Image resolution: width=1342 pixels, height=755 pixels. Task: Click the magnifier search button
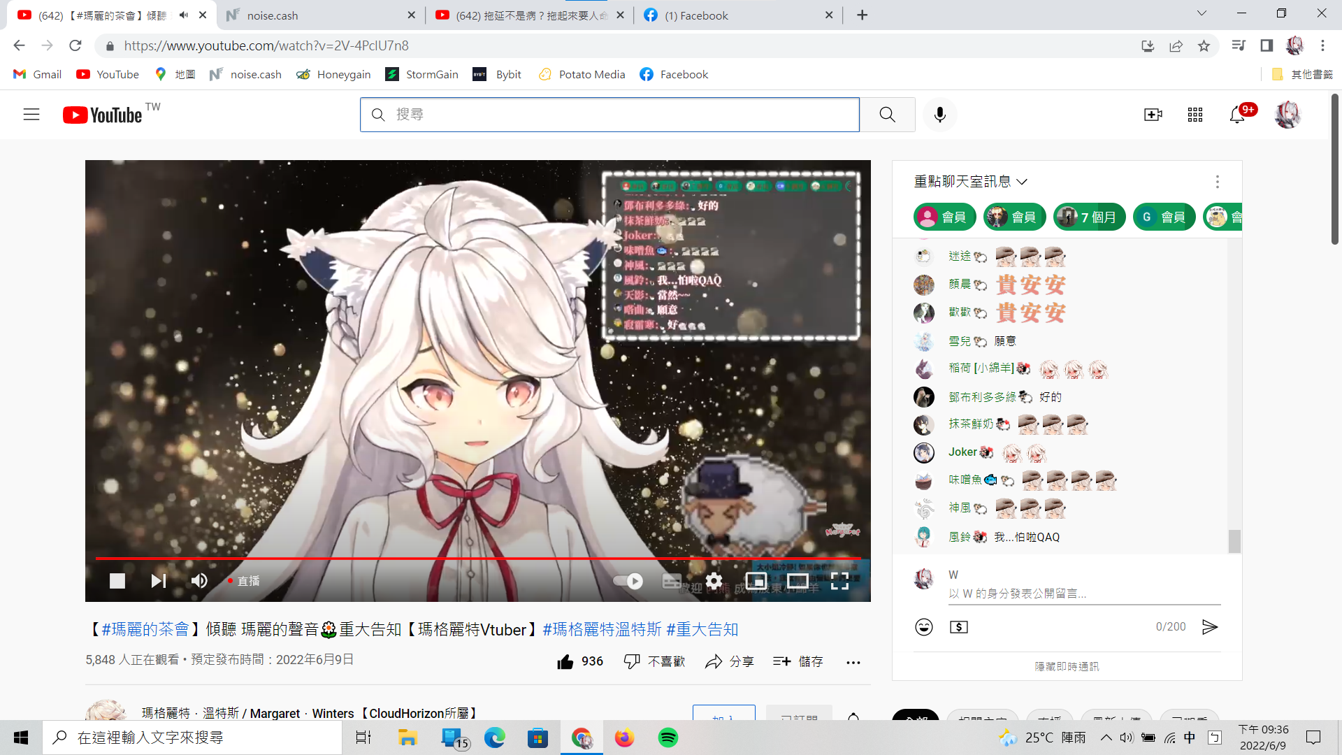click(887, 115)
